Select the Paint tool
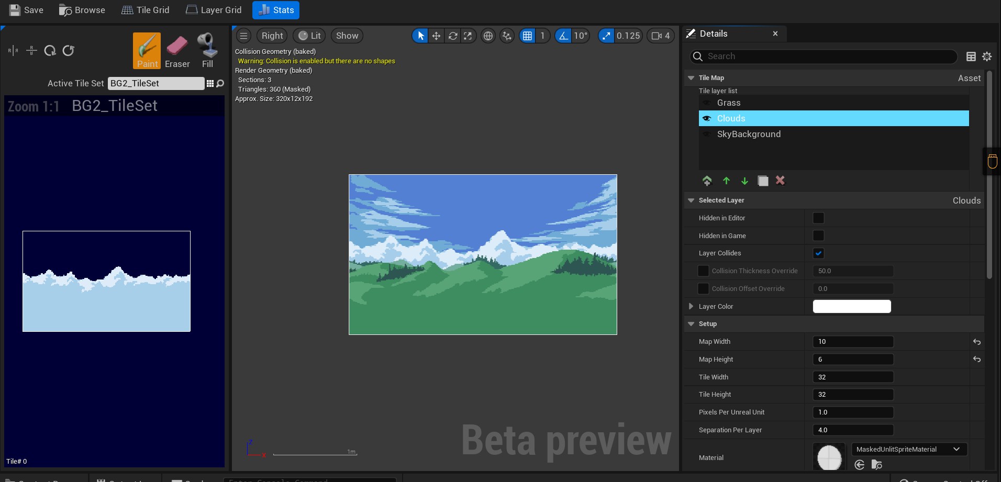Viewport: 1001px width, 482px height. tap(147, 50)
